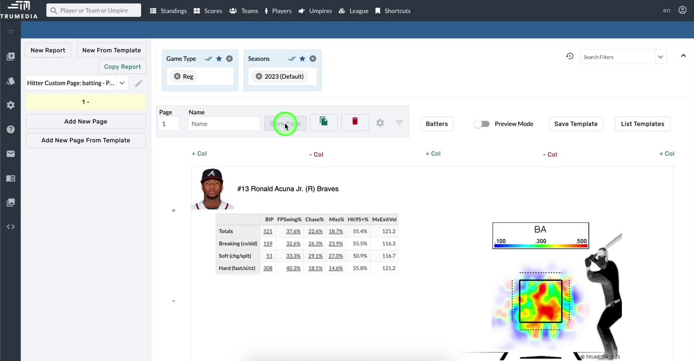Click the filter history clock icon
694x361 pixels.
tap(570, 57)
